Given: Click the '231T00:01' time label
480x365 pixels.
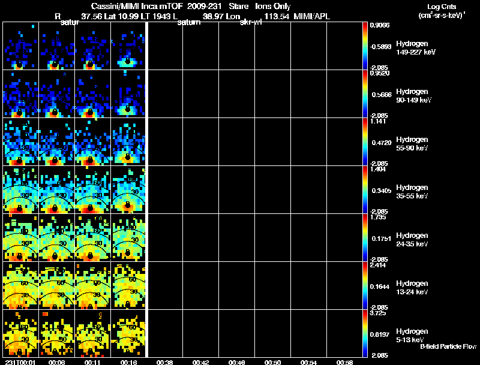Looking at the screenshot, I should [20, 362].
